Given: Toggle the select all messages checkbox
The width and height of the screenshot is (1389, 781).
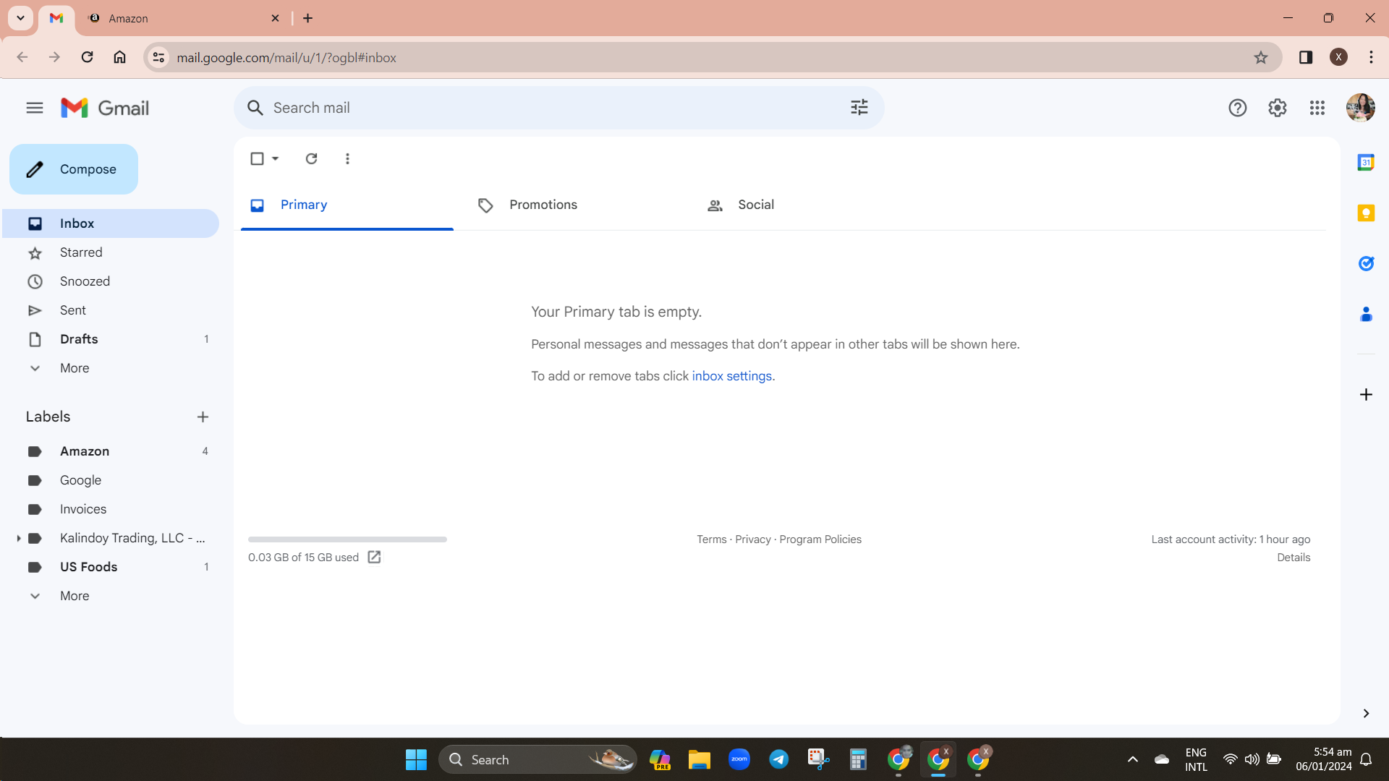Looking at the screenshot, I should coord(257,158).
